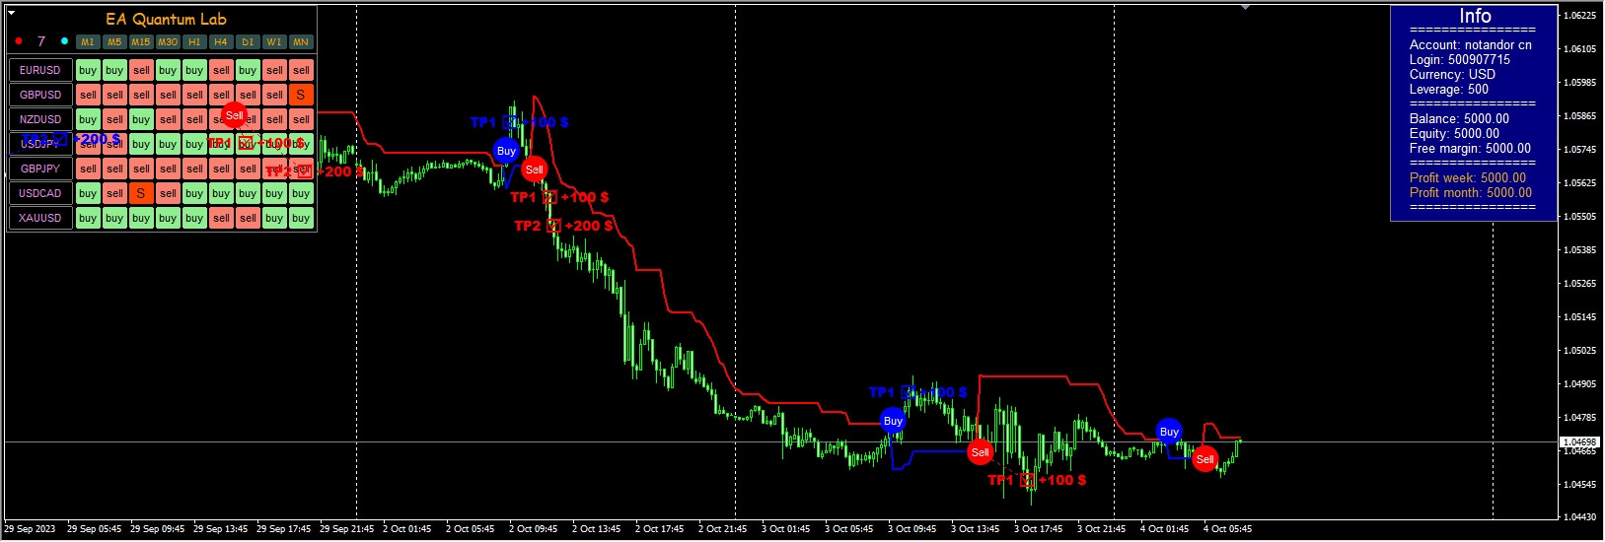Click the red Sell marker overlapping the NZDUSD row
Screen dimensions: 1605x542
234,115
